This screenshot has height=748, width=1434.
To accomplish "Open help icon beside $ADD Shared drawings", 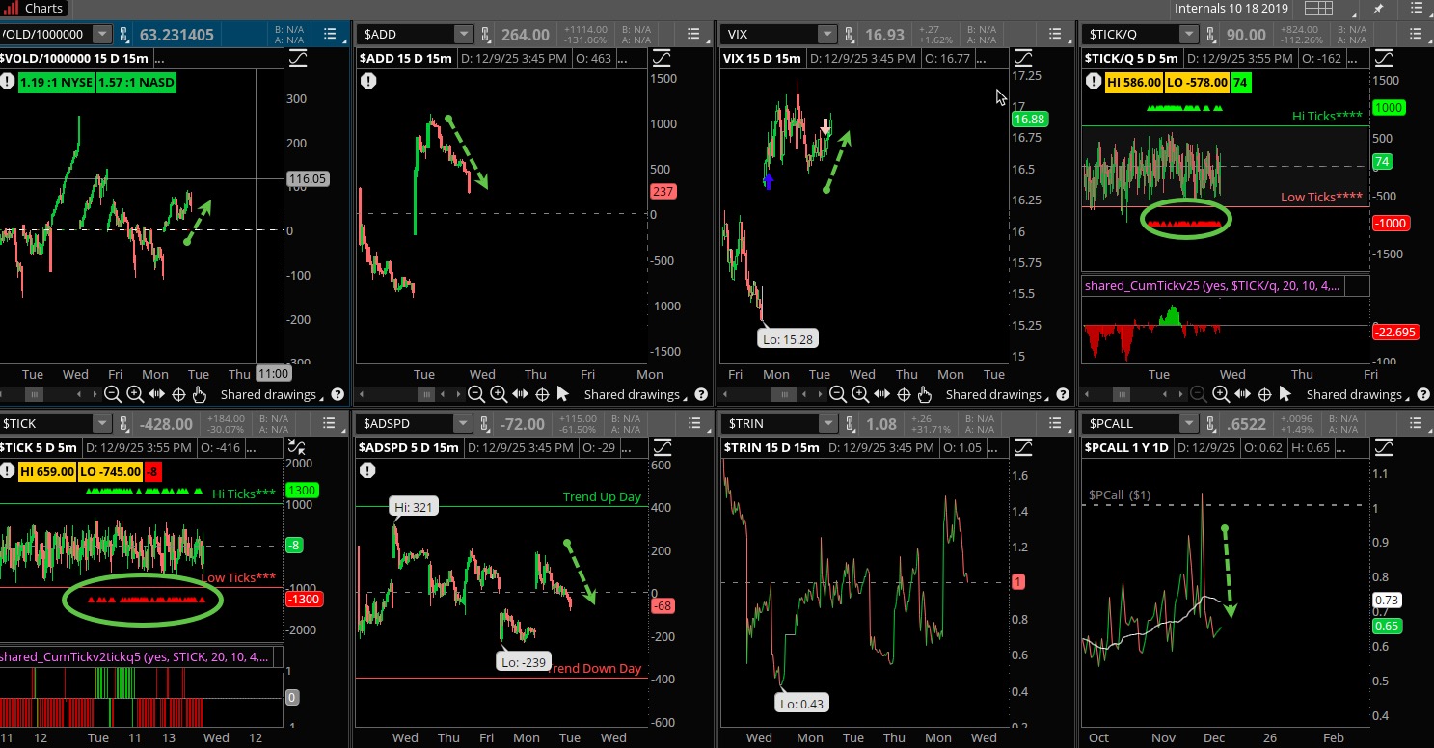I will 700,394.
